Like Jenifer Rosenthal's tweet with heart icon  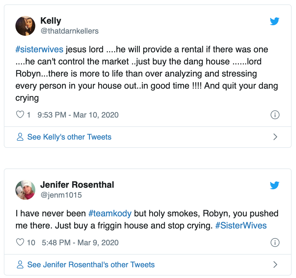click(20, 242)
